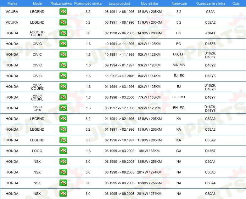Click the engine code 'D16Y7'

point(210,97)
